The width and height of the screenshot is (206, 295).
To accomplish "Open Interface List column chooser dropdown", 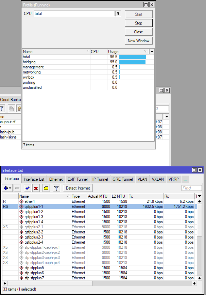I will click(200, 196).
